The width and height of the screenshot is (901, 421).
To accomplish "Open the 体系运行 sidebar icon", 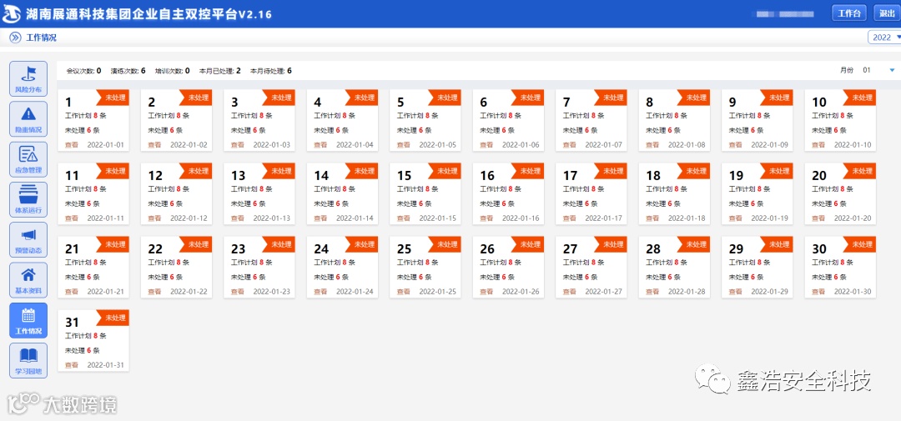I will 28,199.
